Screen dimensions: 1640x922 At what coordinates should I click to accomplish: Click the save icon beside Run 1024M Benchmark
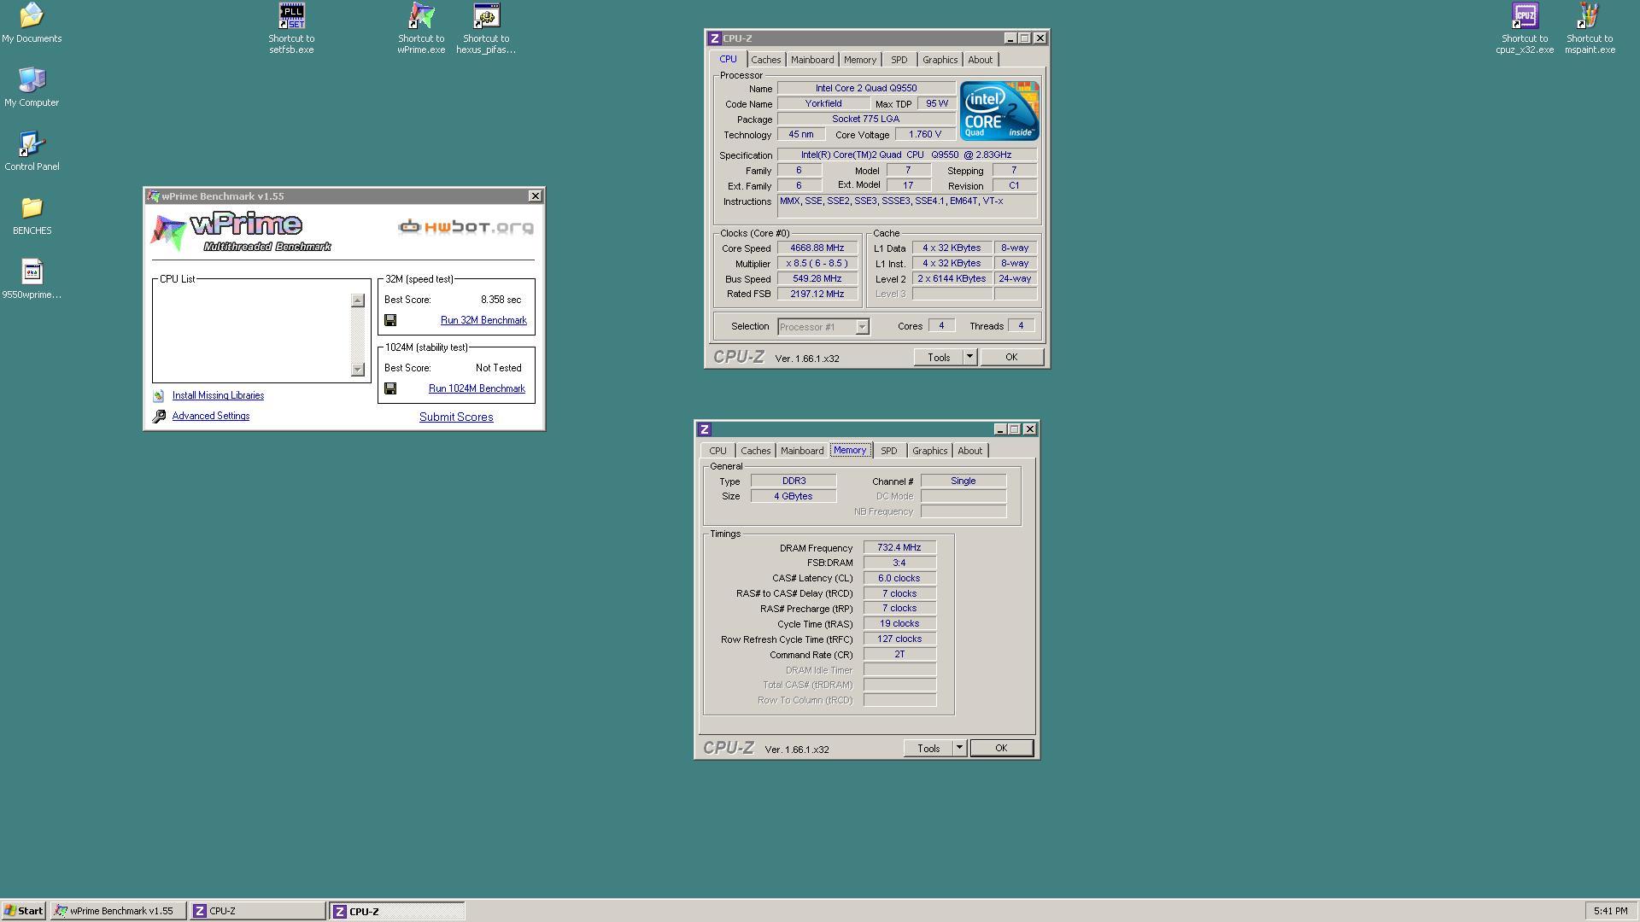(390, 388)
